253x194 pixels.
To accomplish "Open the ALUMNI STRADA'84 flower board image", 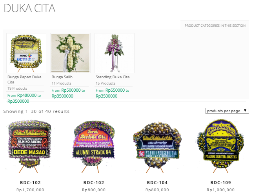I will (94, 146).
